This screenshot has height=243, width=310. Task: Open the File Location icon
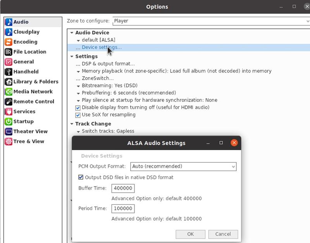point(9,52)
